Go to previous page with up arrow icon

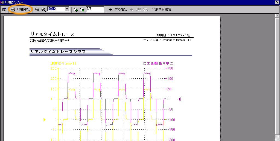[x=76, y=10]
